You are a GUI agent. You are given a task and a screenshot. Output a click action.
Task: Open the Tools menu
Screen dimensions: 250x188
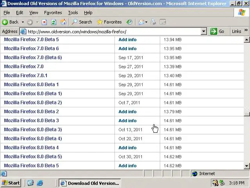[x=73, y=13]
